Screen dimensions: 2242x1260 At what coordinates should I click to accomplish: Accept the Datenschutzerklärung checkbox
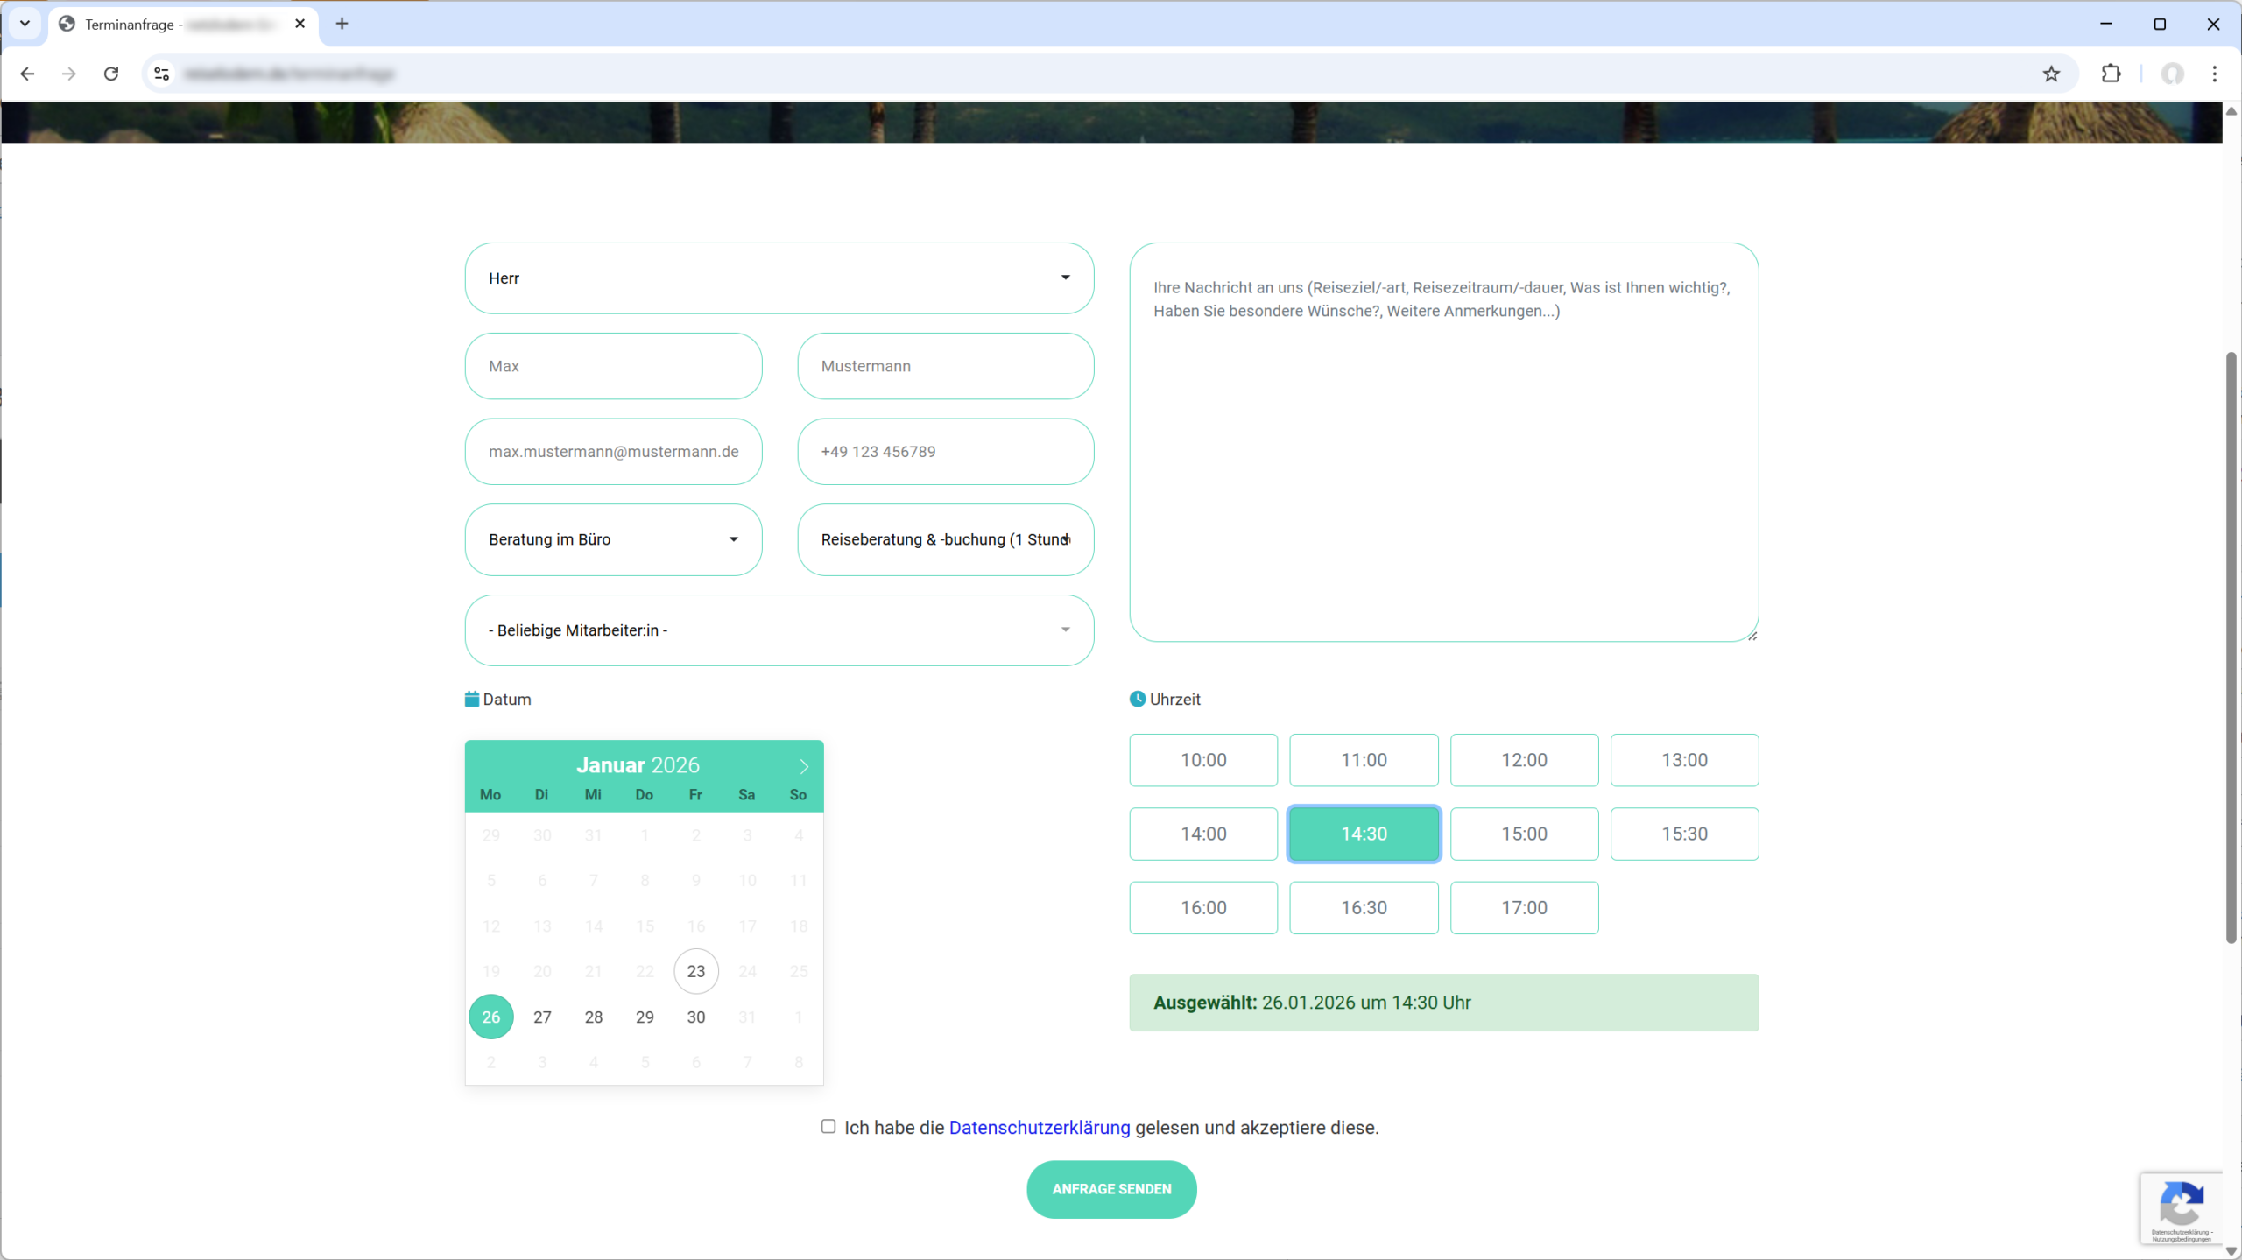(x=828, y=1127)
